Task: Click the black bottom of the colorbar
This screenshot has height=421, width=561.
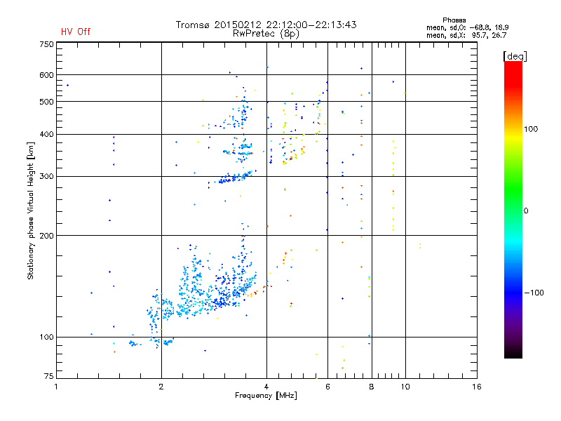Action: pyautogui.click(x=513, y=353)
